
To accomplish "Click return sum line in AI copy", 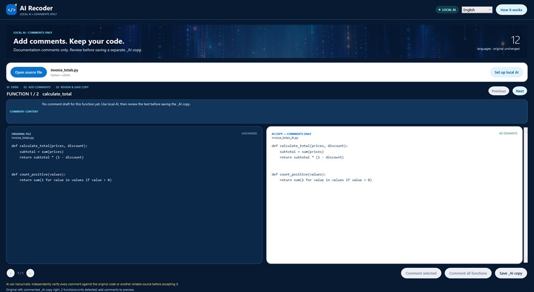I will pyautogui.click(x=325, y=180).
